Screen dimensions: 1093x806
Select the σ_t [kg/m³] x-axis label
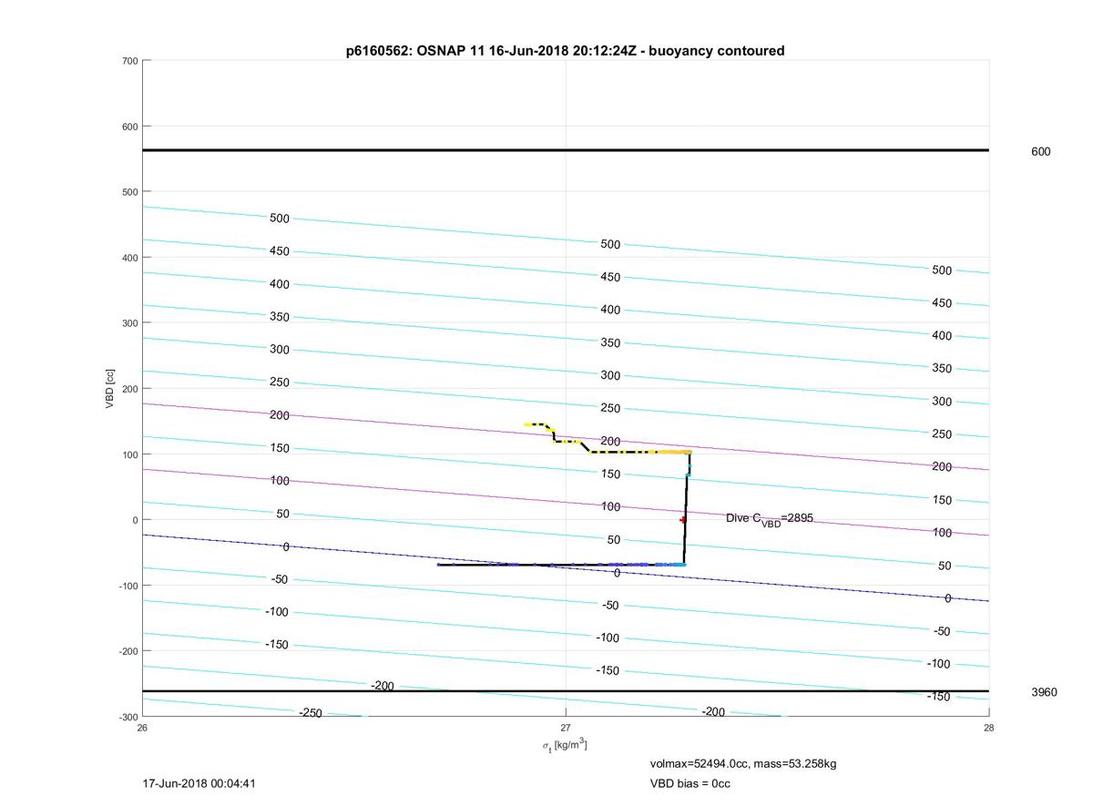pyautogui.click(x=565, y=746)
